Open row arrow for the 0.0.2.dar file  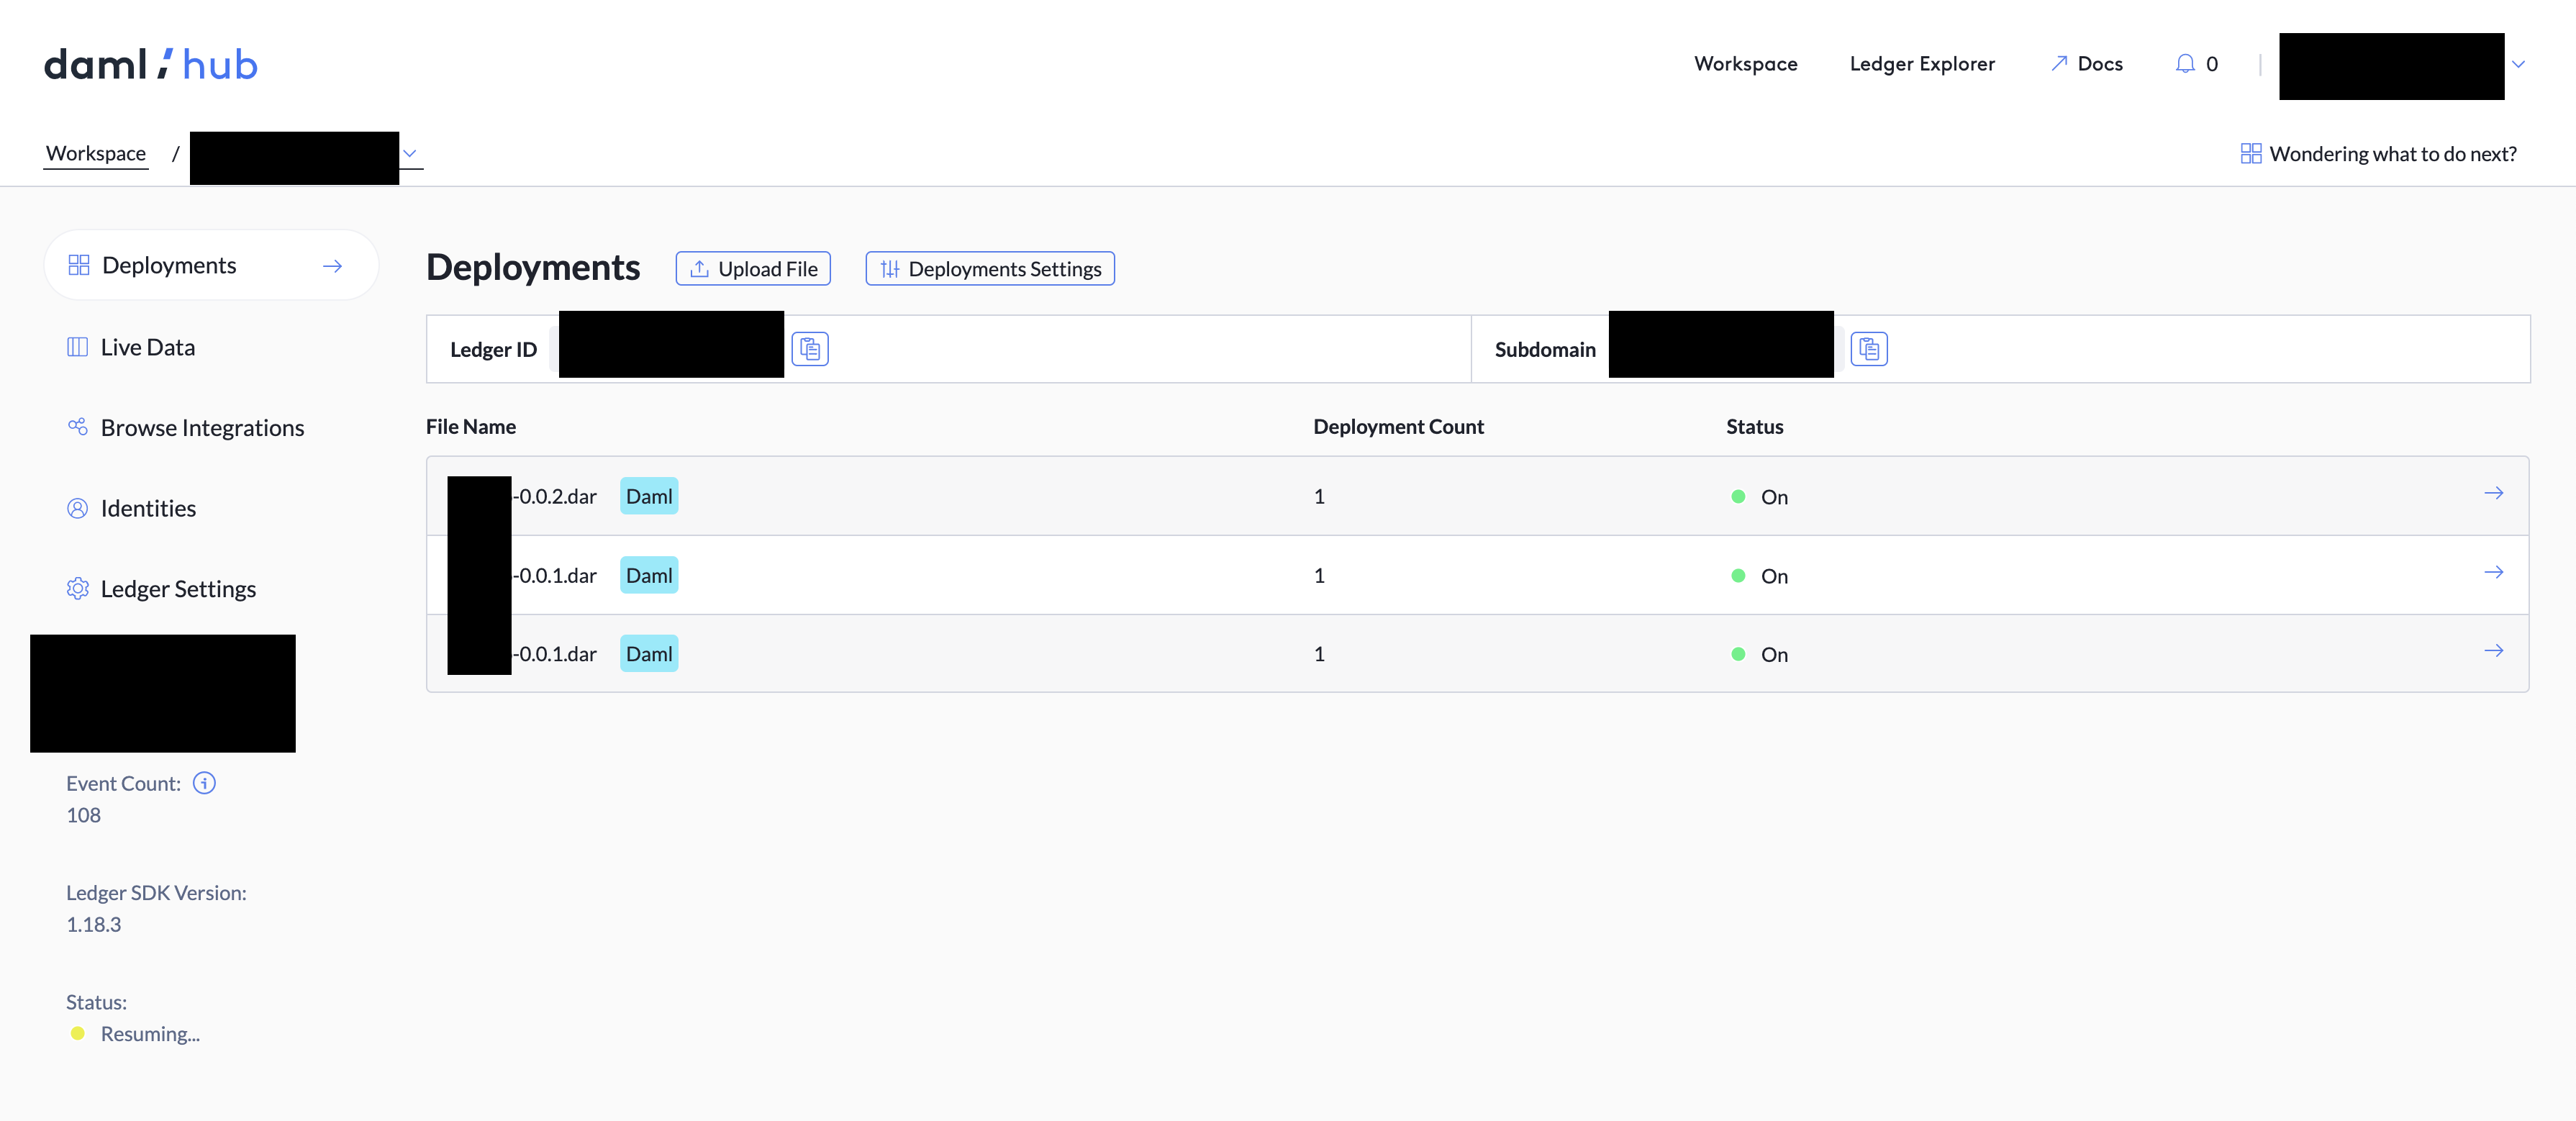point(2493,493)
